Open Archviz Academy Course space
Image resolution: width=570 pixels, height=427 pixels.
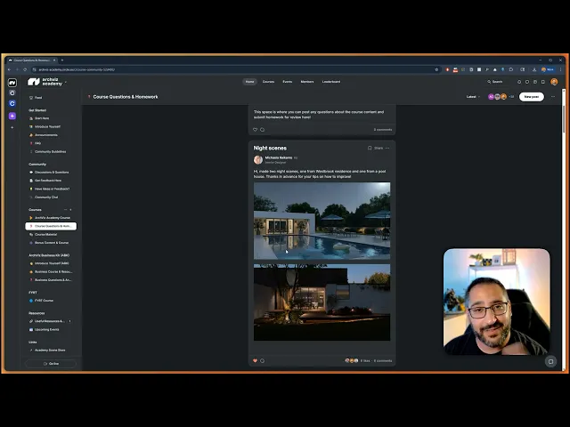point(52,218)
